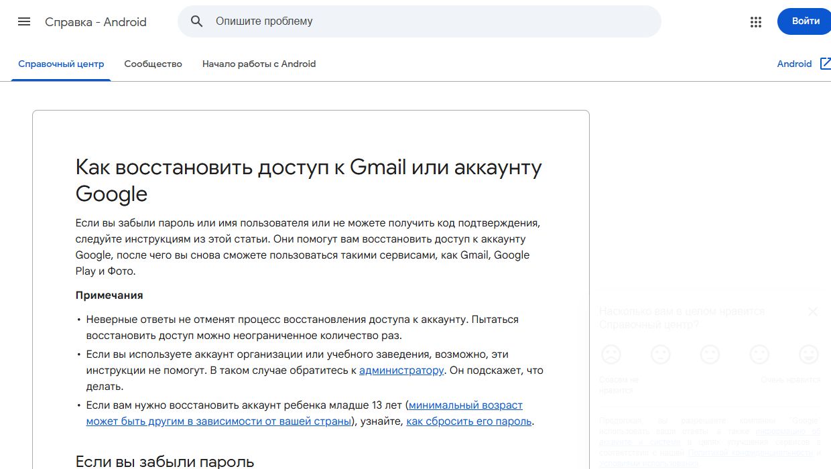Follow the 'администратору' link

pyautogui.click(x=401, y=371)
